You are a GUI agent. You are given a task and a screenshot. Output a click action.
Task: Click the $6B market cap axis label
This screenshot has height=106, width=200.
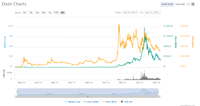[11, 46]
